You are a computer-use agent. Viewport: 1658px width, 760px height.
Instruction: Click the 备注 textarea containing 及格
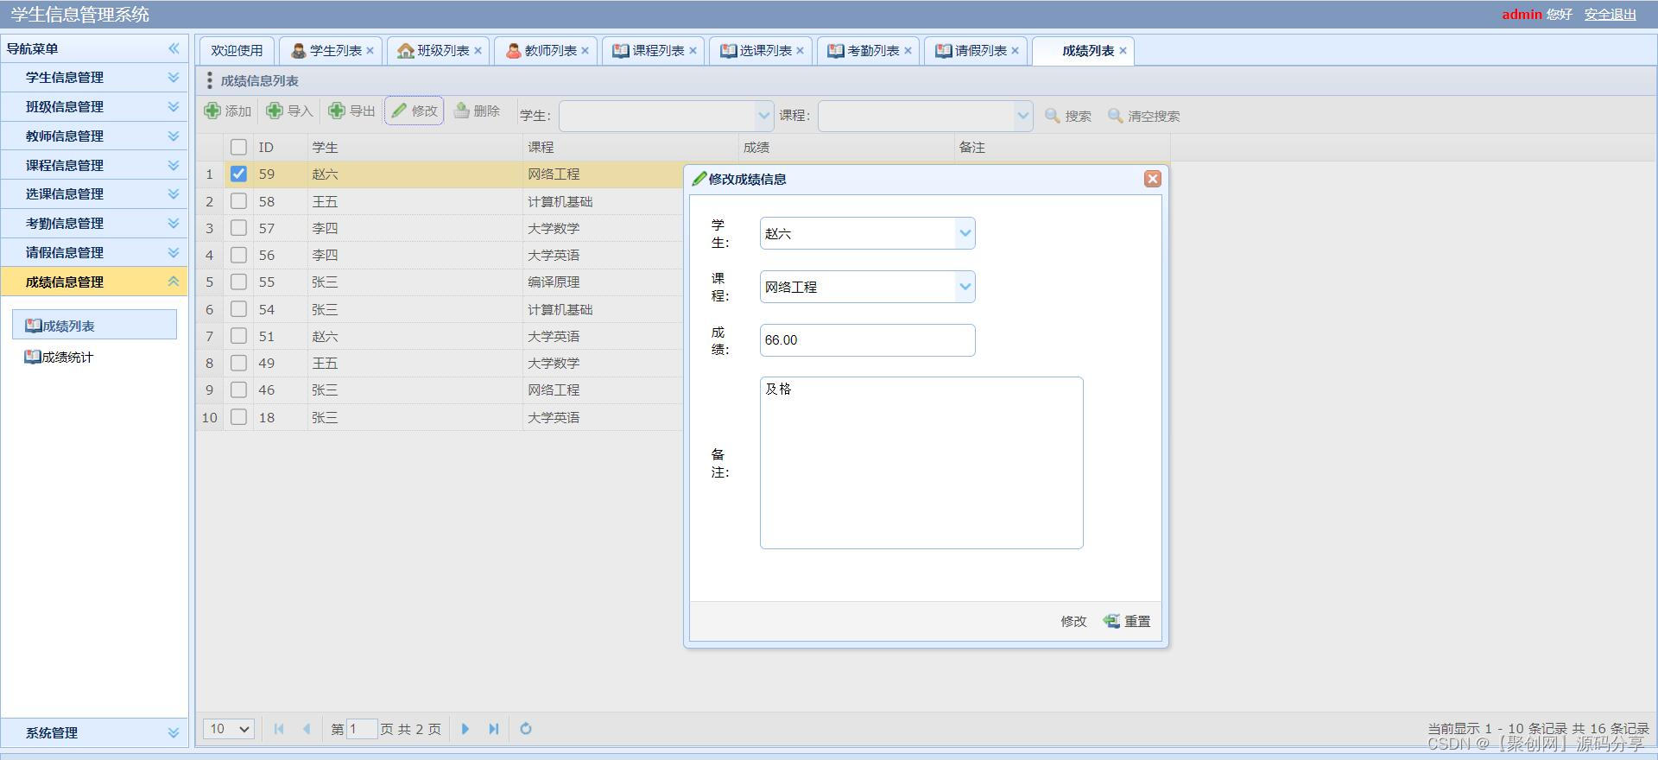[x=921, y=463]
